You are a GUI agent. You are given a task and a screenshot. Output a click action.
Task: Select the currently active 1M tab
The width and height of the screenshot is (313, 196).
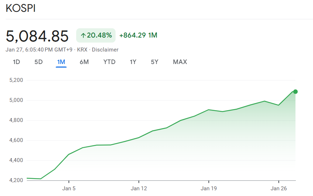tap(61, 62)
